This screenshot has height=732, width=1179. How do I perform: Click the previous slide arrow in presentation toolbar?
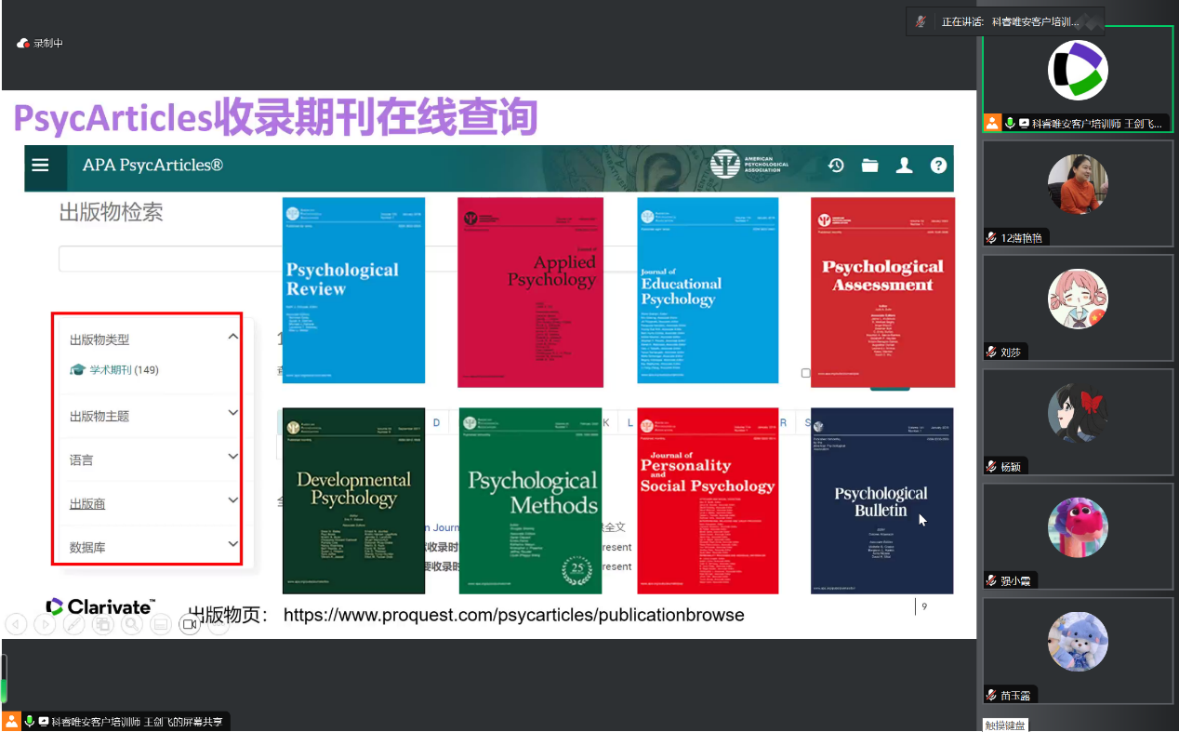(16, 625)
